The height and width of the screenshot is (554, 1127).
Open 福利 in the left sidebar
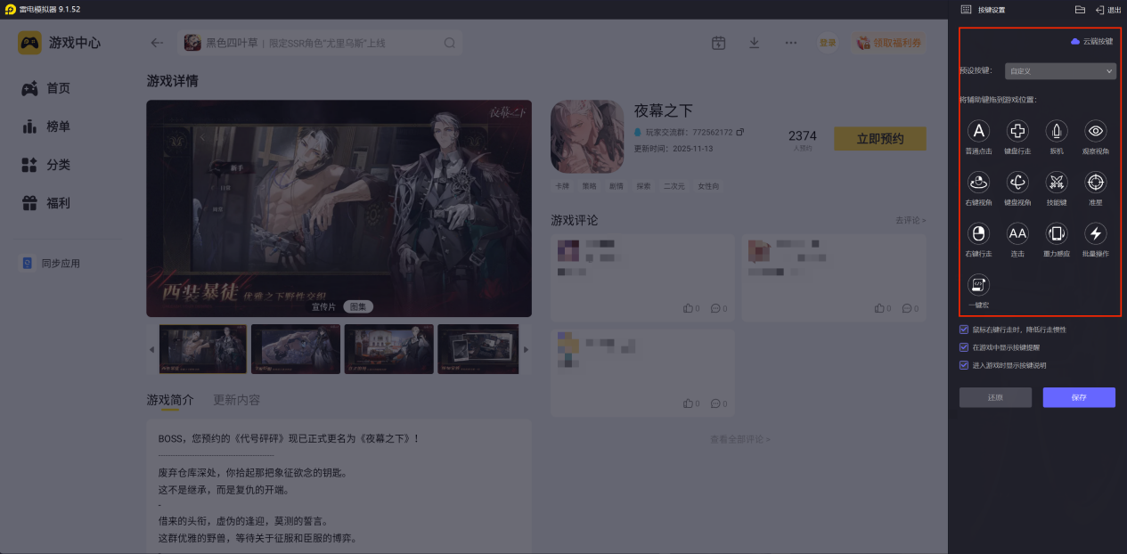tap(58, 202)
